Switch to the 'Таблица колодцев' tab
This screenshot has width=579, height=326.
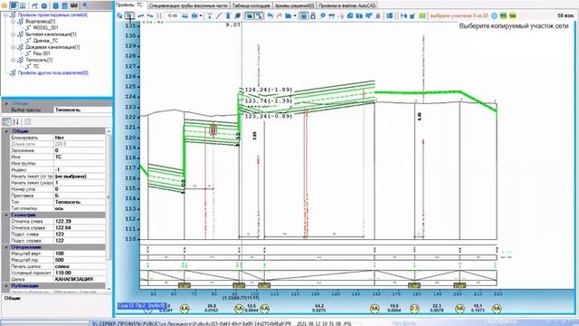[252, 5]
